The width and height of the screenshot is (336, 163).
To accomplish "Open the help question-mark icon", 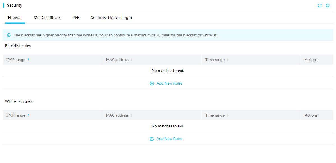I will click(x=328, y=6).
